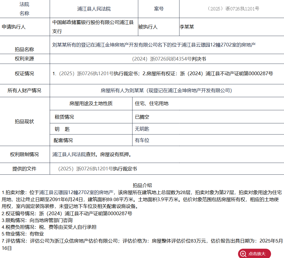Click text 房屋所有人为刘某某
This screenshot has width=284, height=258.
(122, 90)
